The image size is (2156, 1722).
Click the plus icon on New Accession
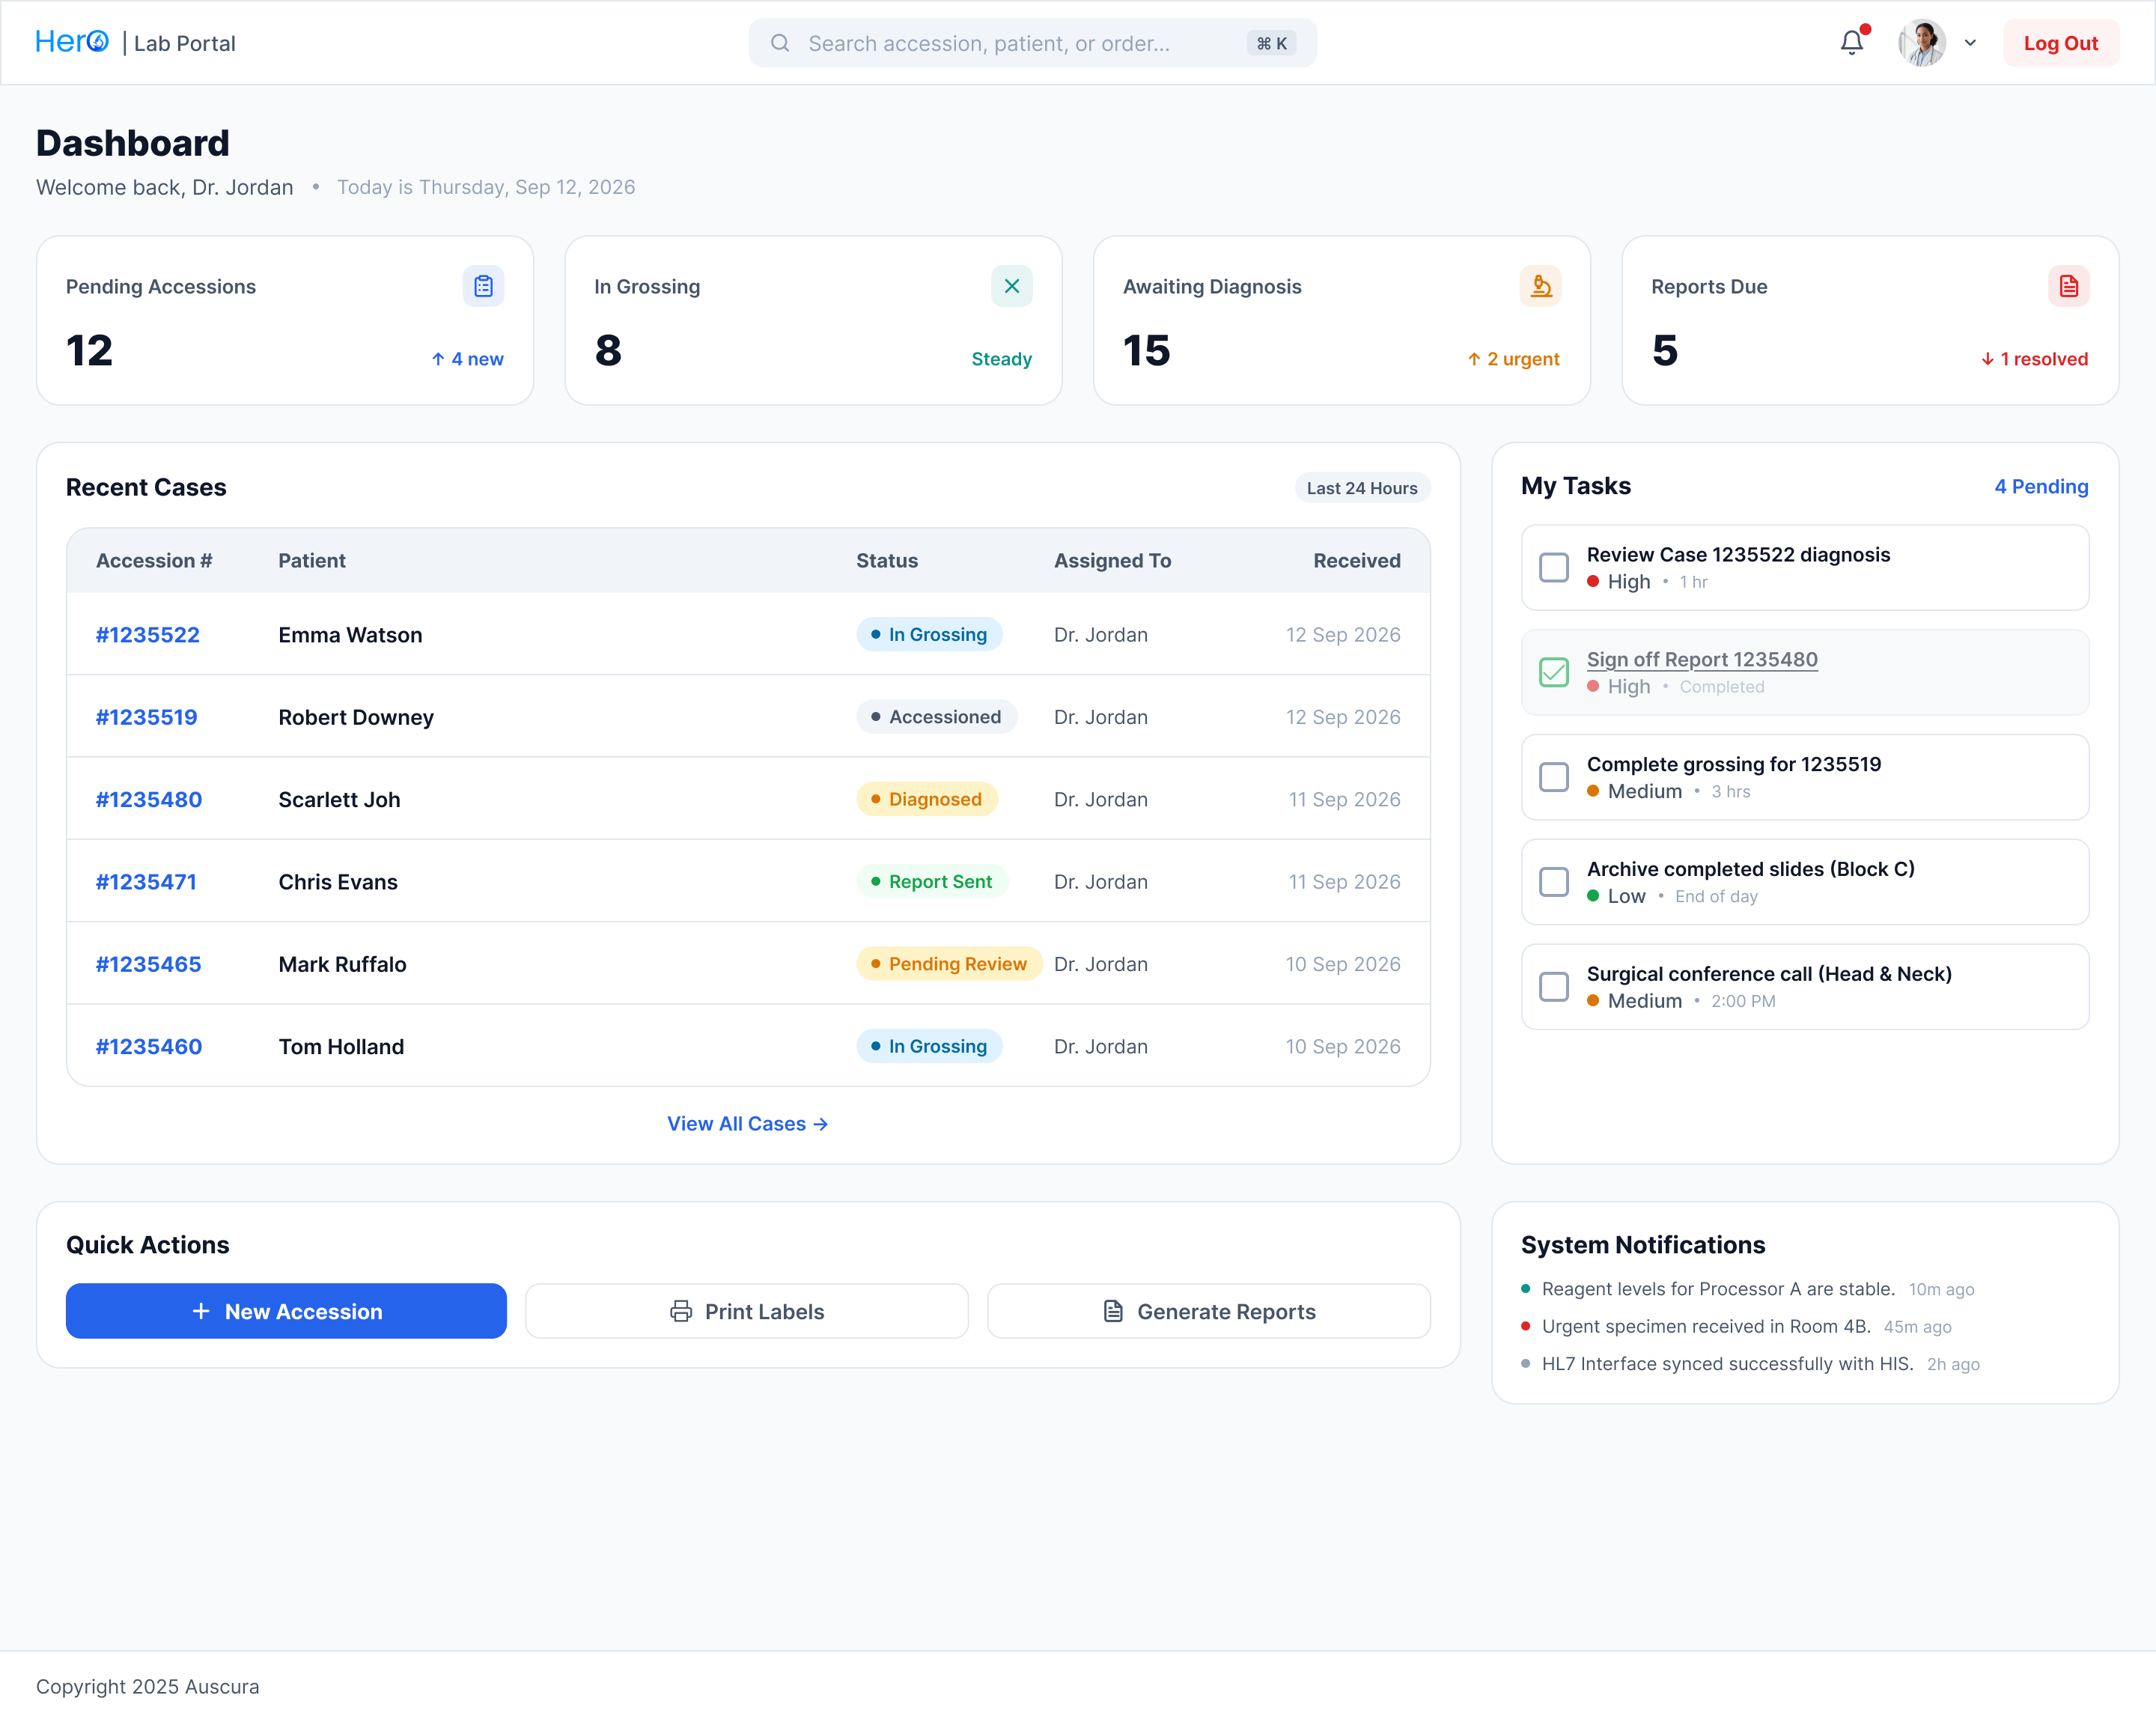click(x=201, y=1311)
